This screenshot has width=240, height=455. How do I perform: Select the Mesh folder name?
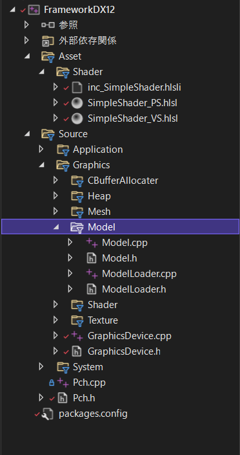tap(99, 212)
